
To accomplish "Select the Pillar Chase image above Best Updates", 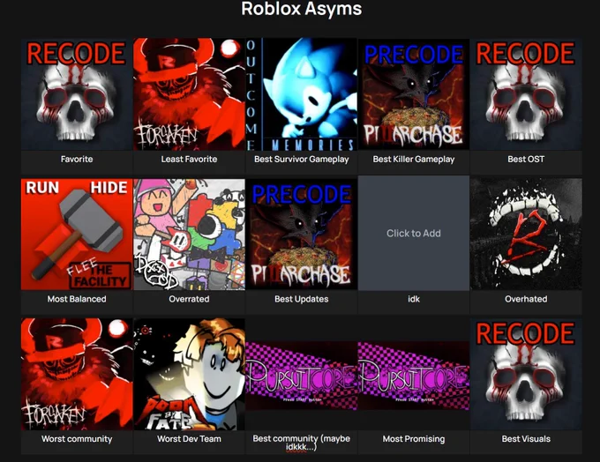I will point(301,234).
